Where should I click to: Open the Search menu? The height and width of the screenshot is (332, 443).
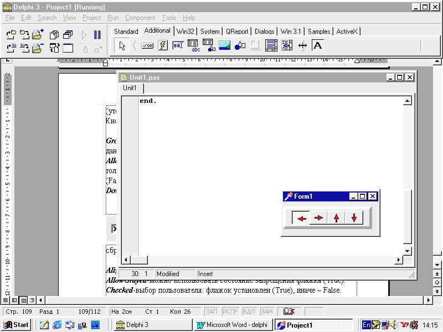tap(47, 18)
